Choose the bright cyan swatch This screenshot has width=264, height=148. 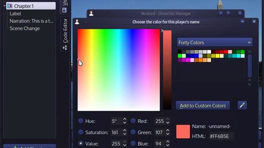[x=239, y=56]
